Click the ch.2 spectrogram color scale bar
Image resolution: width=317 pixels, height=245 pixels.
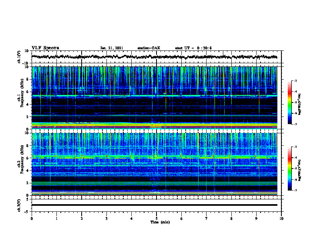pos(289,169)
